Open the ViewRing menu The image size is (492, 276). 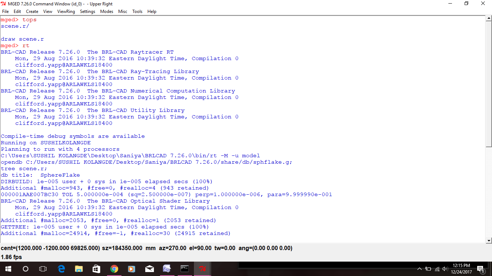click(66, 12)
